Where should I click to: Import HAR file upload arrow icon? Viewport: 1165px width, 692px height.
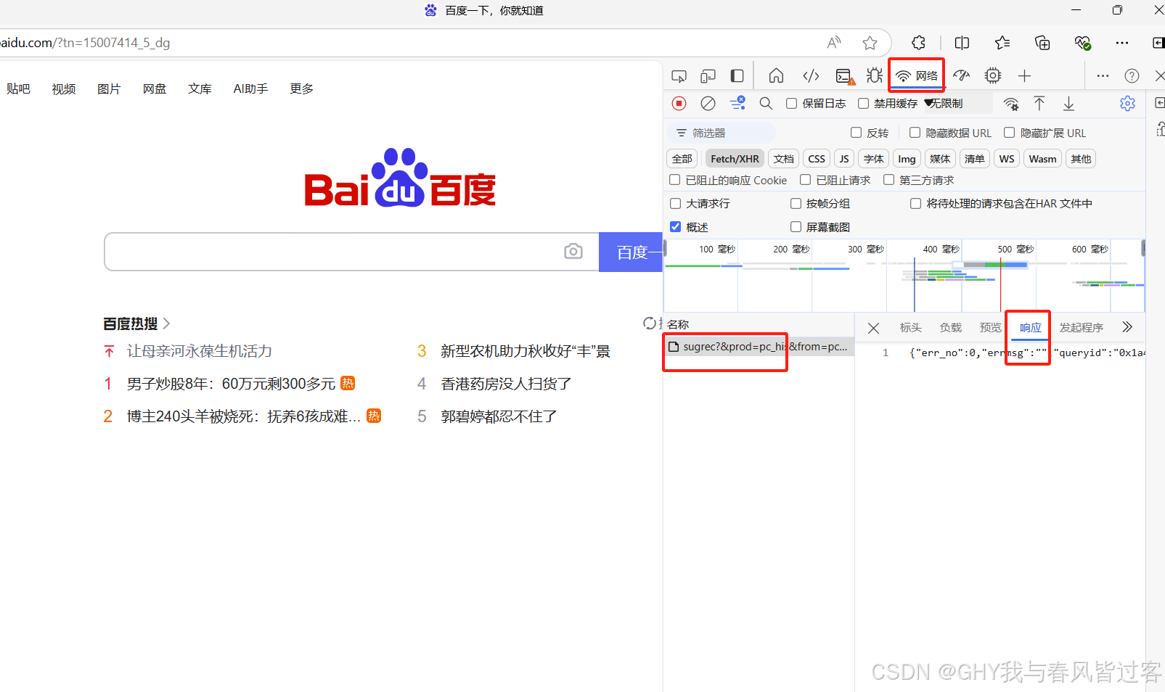pyautogui.click(x=1039, y=104)
